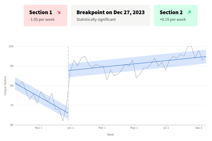This screenshot has height=141, width=212.
Task: Click the Jul 1 x-axis label
Action: [x=166, y=128]
